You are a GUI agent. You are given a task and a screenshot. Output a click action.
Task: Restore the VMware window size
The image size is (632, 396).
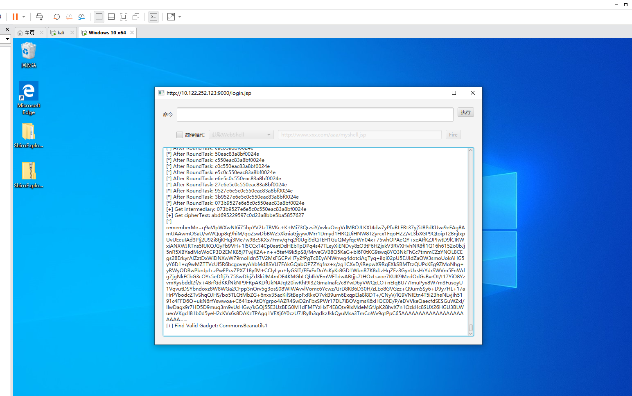tap(626, 4)
